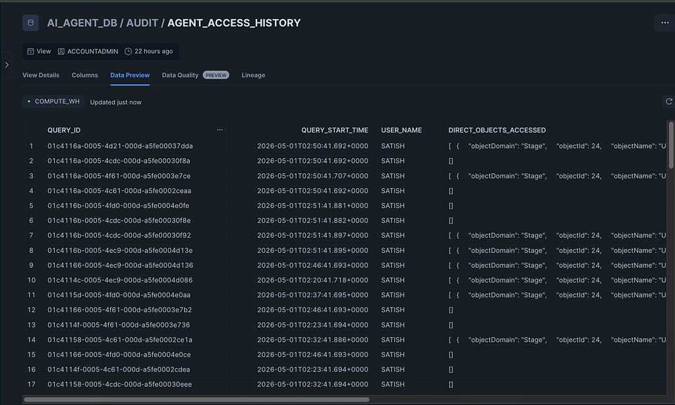This screenshot has width=675, height=405.
Task: Click start time 2026-05-01T02:32:41.886+0000
Action: tap(312, 340)
